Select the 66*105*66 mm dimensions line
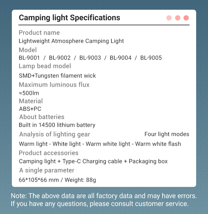This screenshot has height=214, width=208. 57,180
